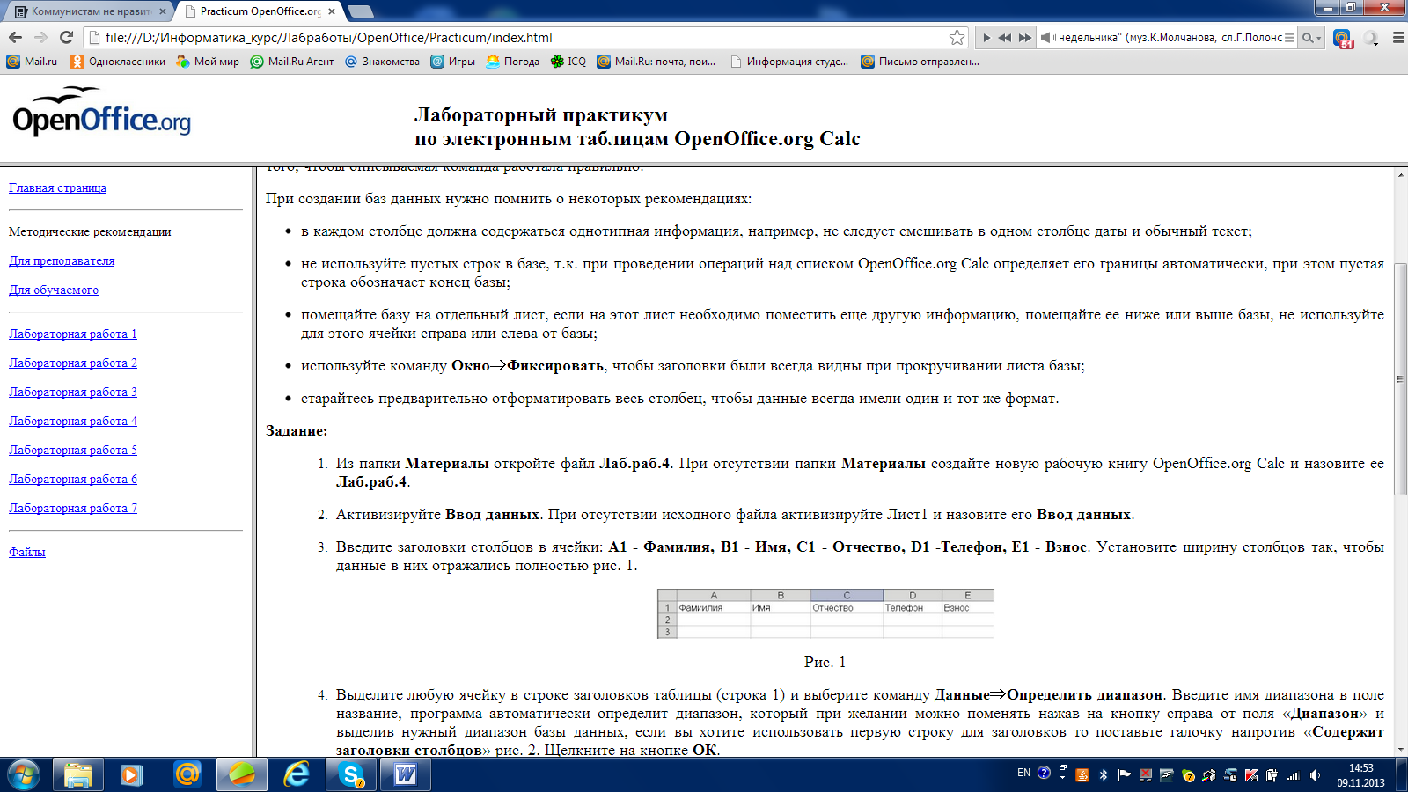Image resolution: width=1408 pixels, height=792 pixels.
Task: Open the Windows Start menu
Action: coord(23,774)
